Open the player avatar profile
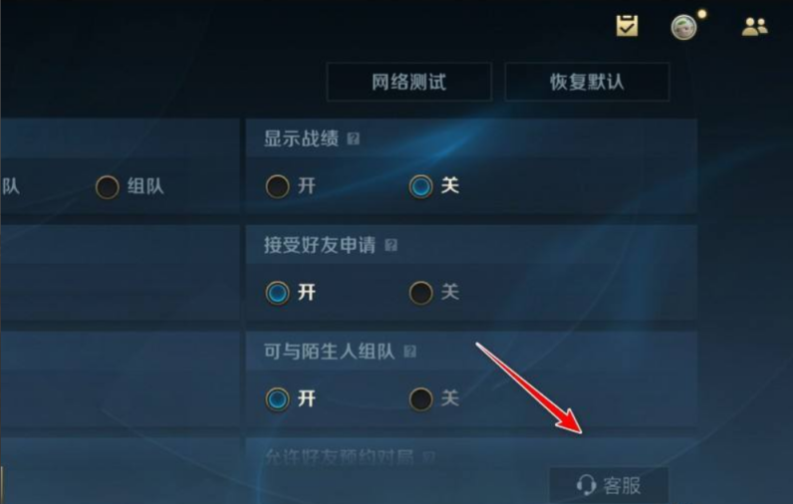This screenshot has height=504, width=793. (x=683, y=27)
